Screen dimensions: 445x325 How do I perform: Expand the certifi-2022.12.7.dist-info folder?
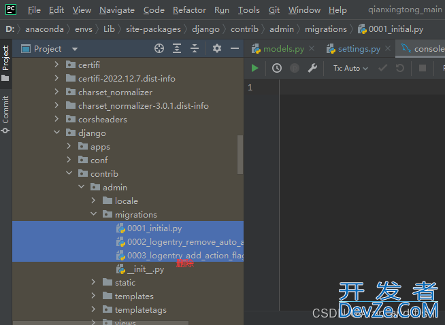pyautogui.click(x=56, y=78)
